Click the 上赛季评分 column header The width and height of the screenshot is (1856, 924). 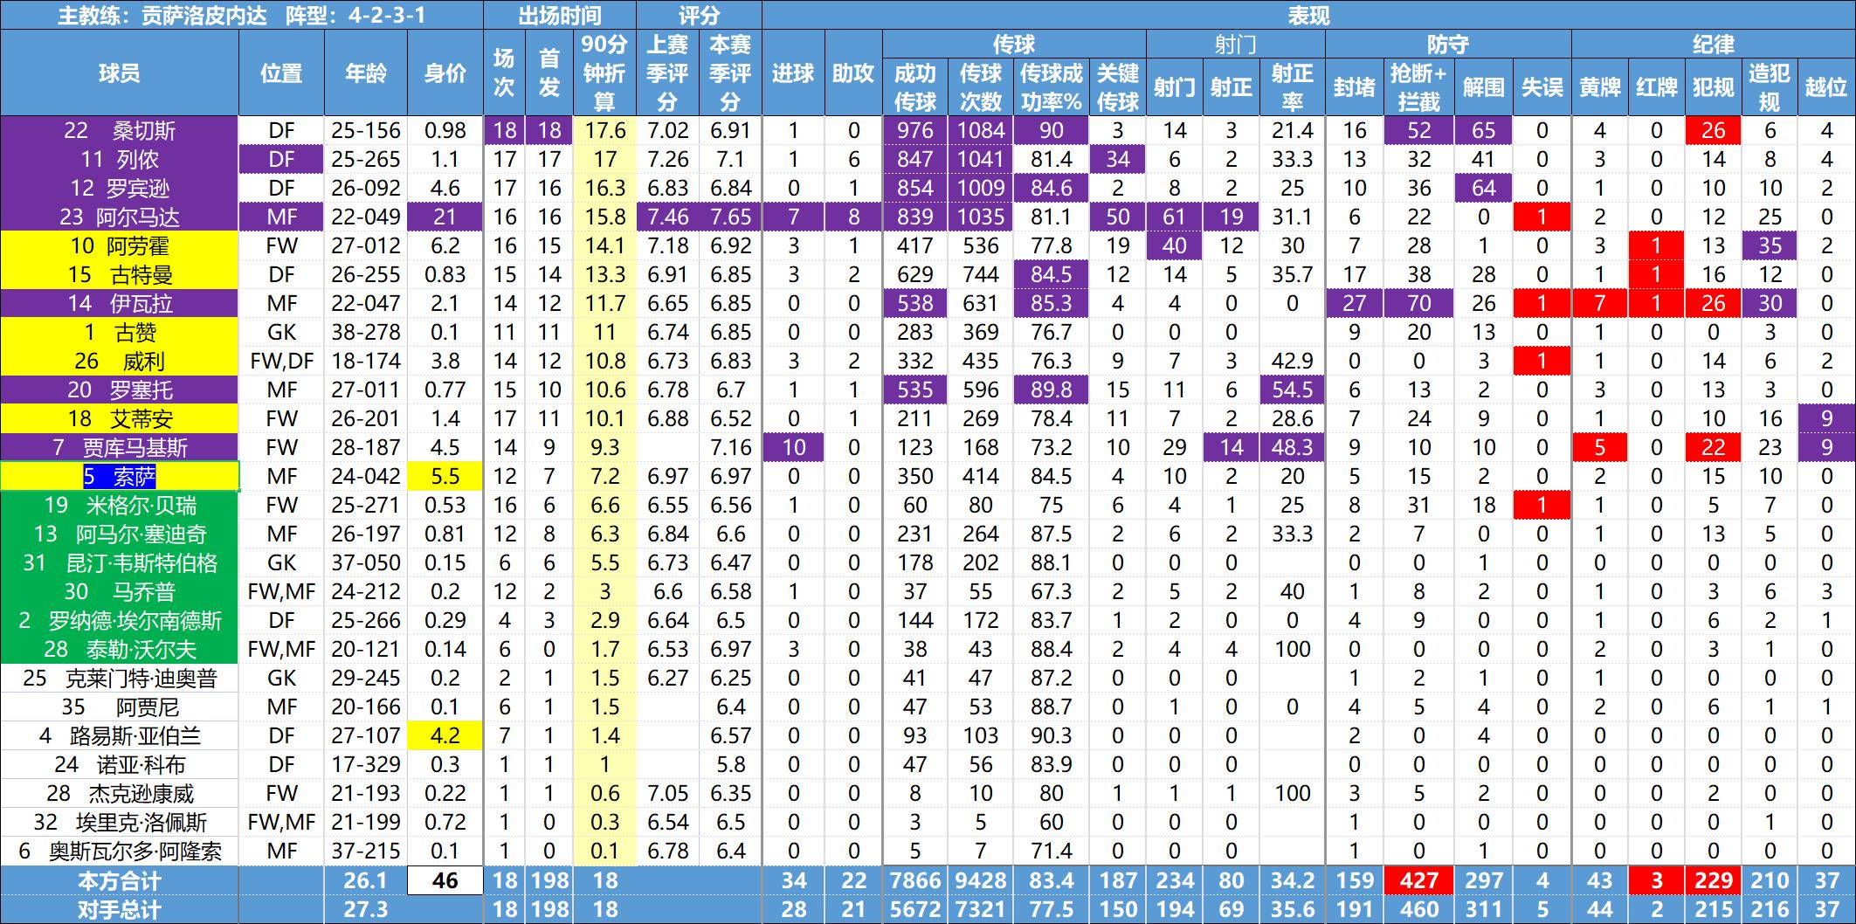click(668, 72)
